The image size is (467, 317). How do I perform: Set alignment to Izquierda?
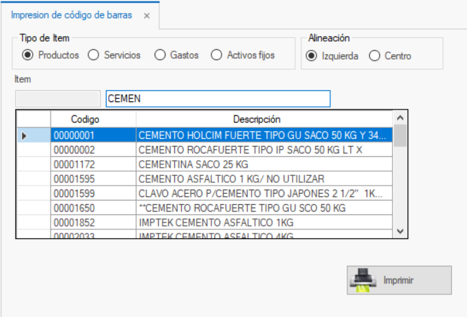[x=312, y=55]
